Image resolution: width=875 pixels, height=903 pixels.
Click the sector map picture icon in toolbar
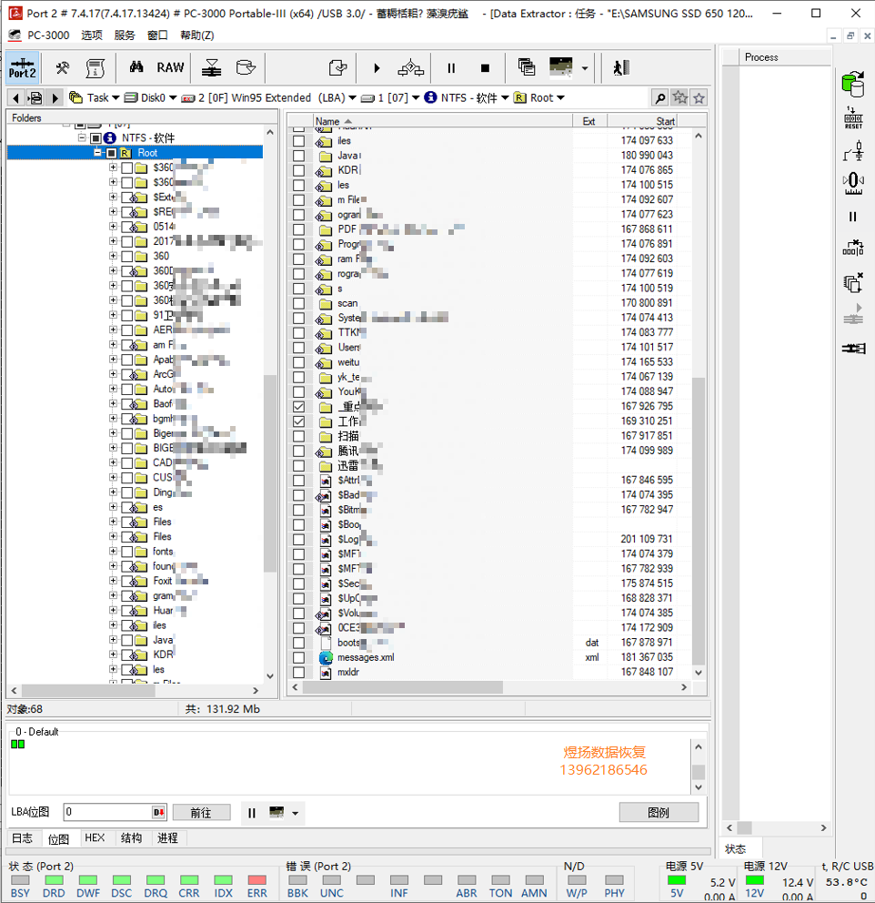click(561, 66)
